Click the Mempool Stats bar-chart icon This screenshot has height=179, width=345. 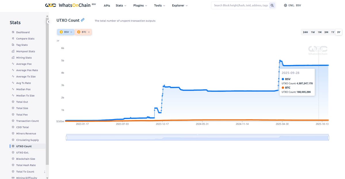(13, 51)
